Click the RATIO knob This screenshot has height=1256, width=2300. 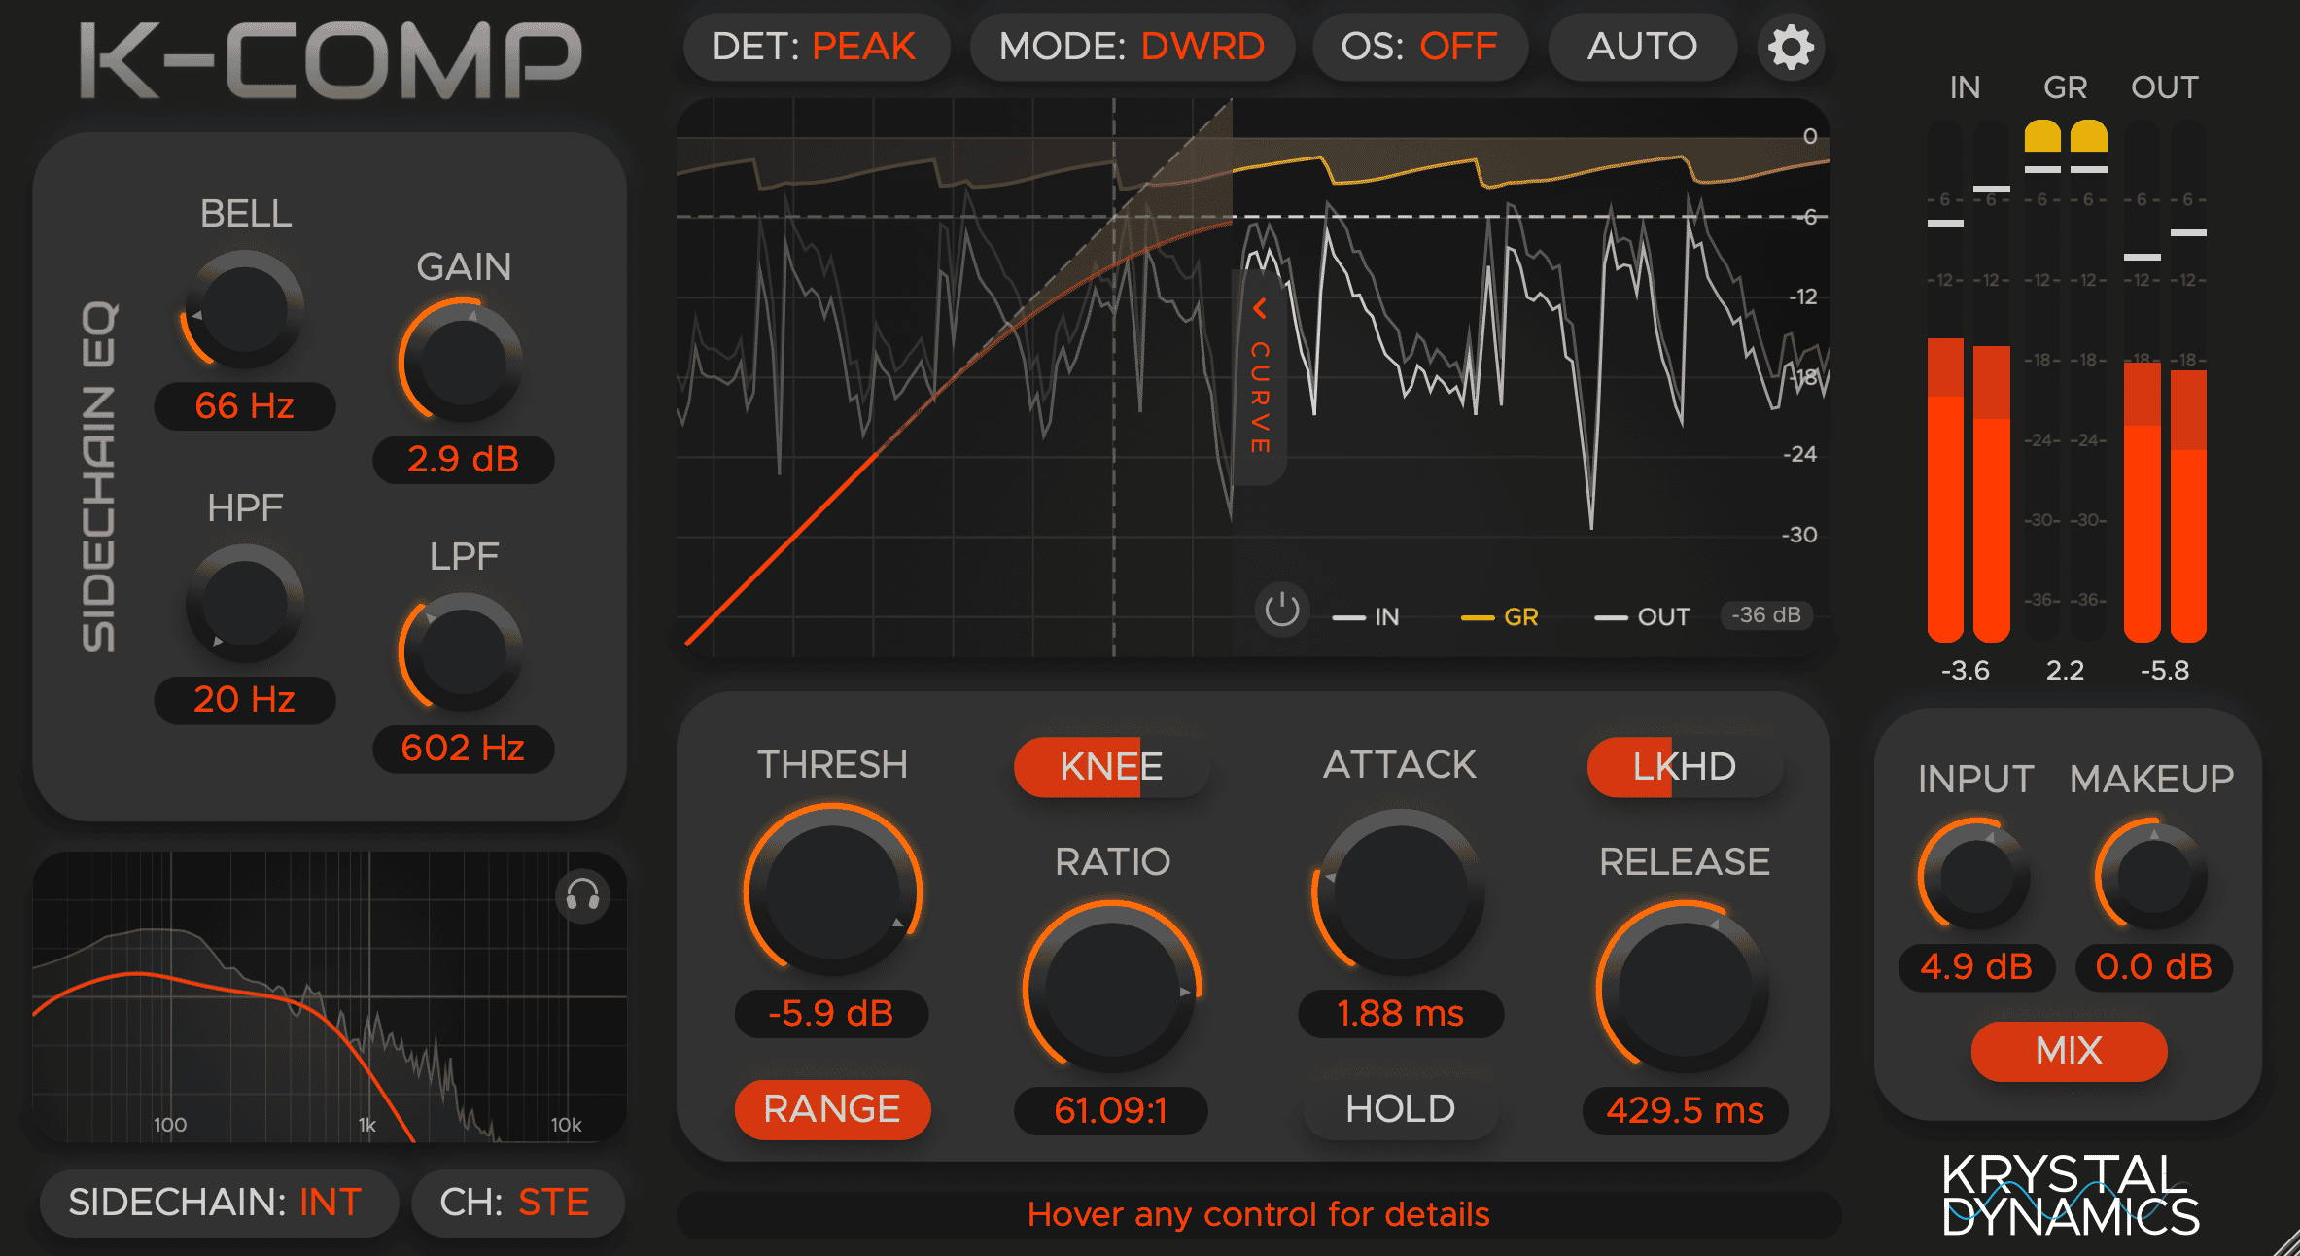click(1112, 989)
